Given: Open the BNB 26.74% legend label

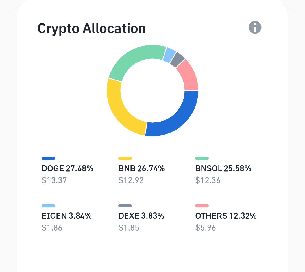Looking at the screenshot, I should [141, 169].
